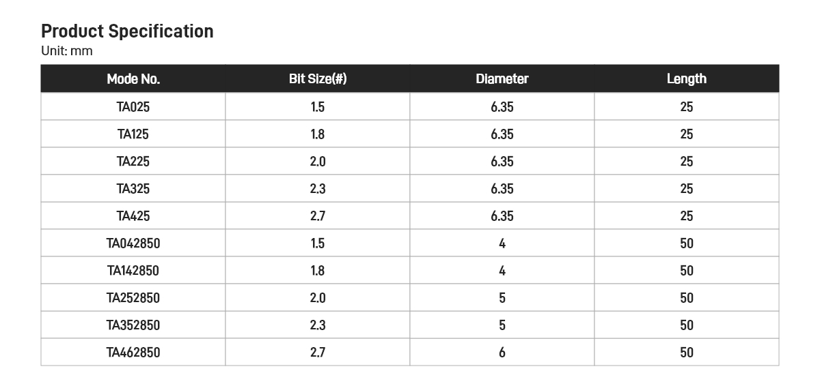Click the Mode No. column header
820x386 pixels.
[133, 79]
